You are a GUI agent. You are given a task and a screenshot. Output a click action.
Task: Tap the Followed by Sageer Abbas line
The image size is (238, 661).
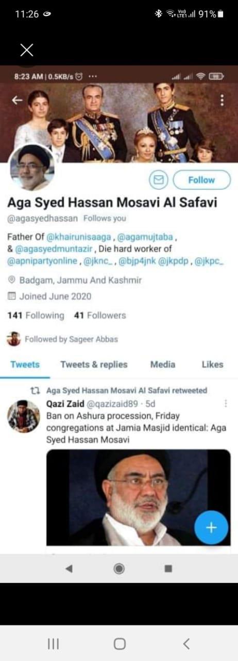(x=63, y=339)
